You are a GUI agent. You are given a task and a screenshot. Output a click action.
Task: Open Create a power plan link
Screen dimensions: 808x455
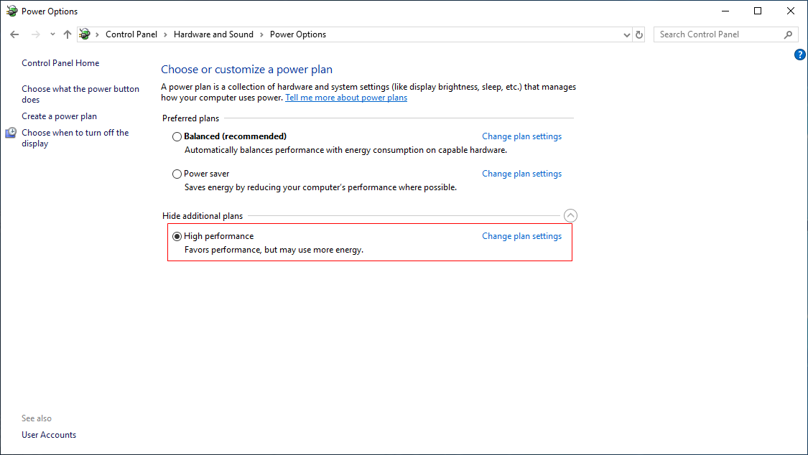(x=59, y=116)
